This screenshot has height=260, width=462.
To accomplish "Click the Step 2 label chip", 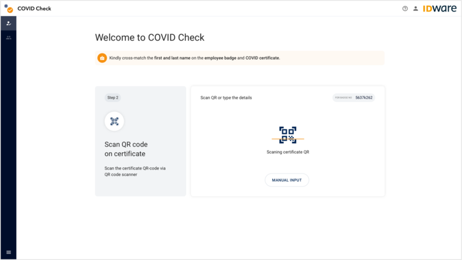I will coord(113,97).
